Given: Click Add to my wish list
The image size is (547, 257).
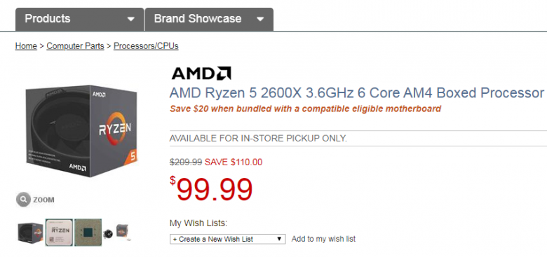Looking at the screenshot, I should pos(323,239).
